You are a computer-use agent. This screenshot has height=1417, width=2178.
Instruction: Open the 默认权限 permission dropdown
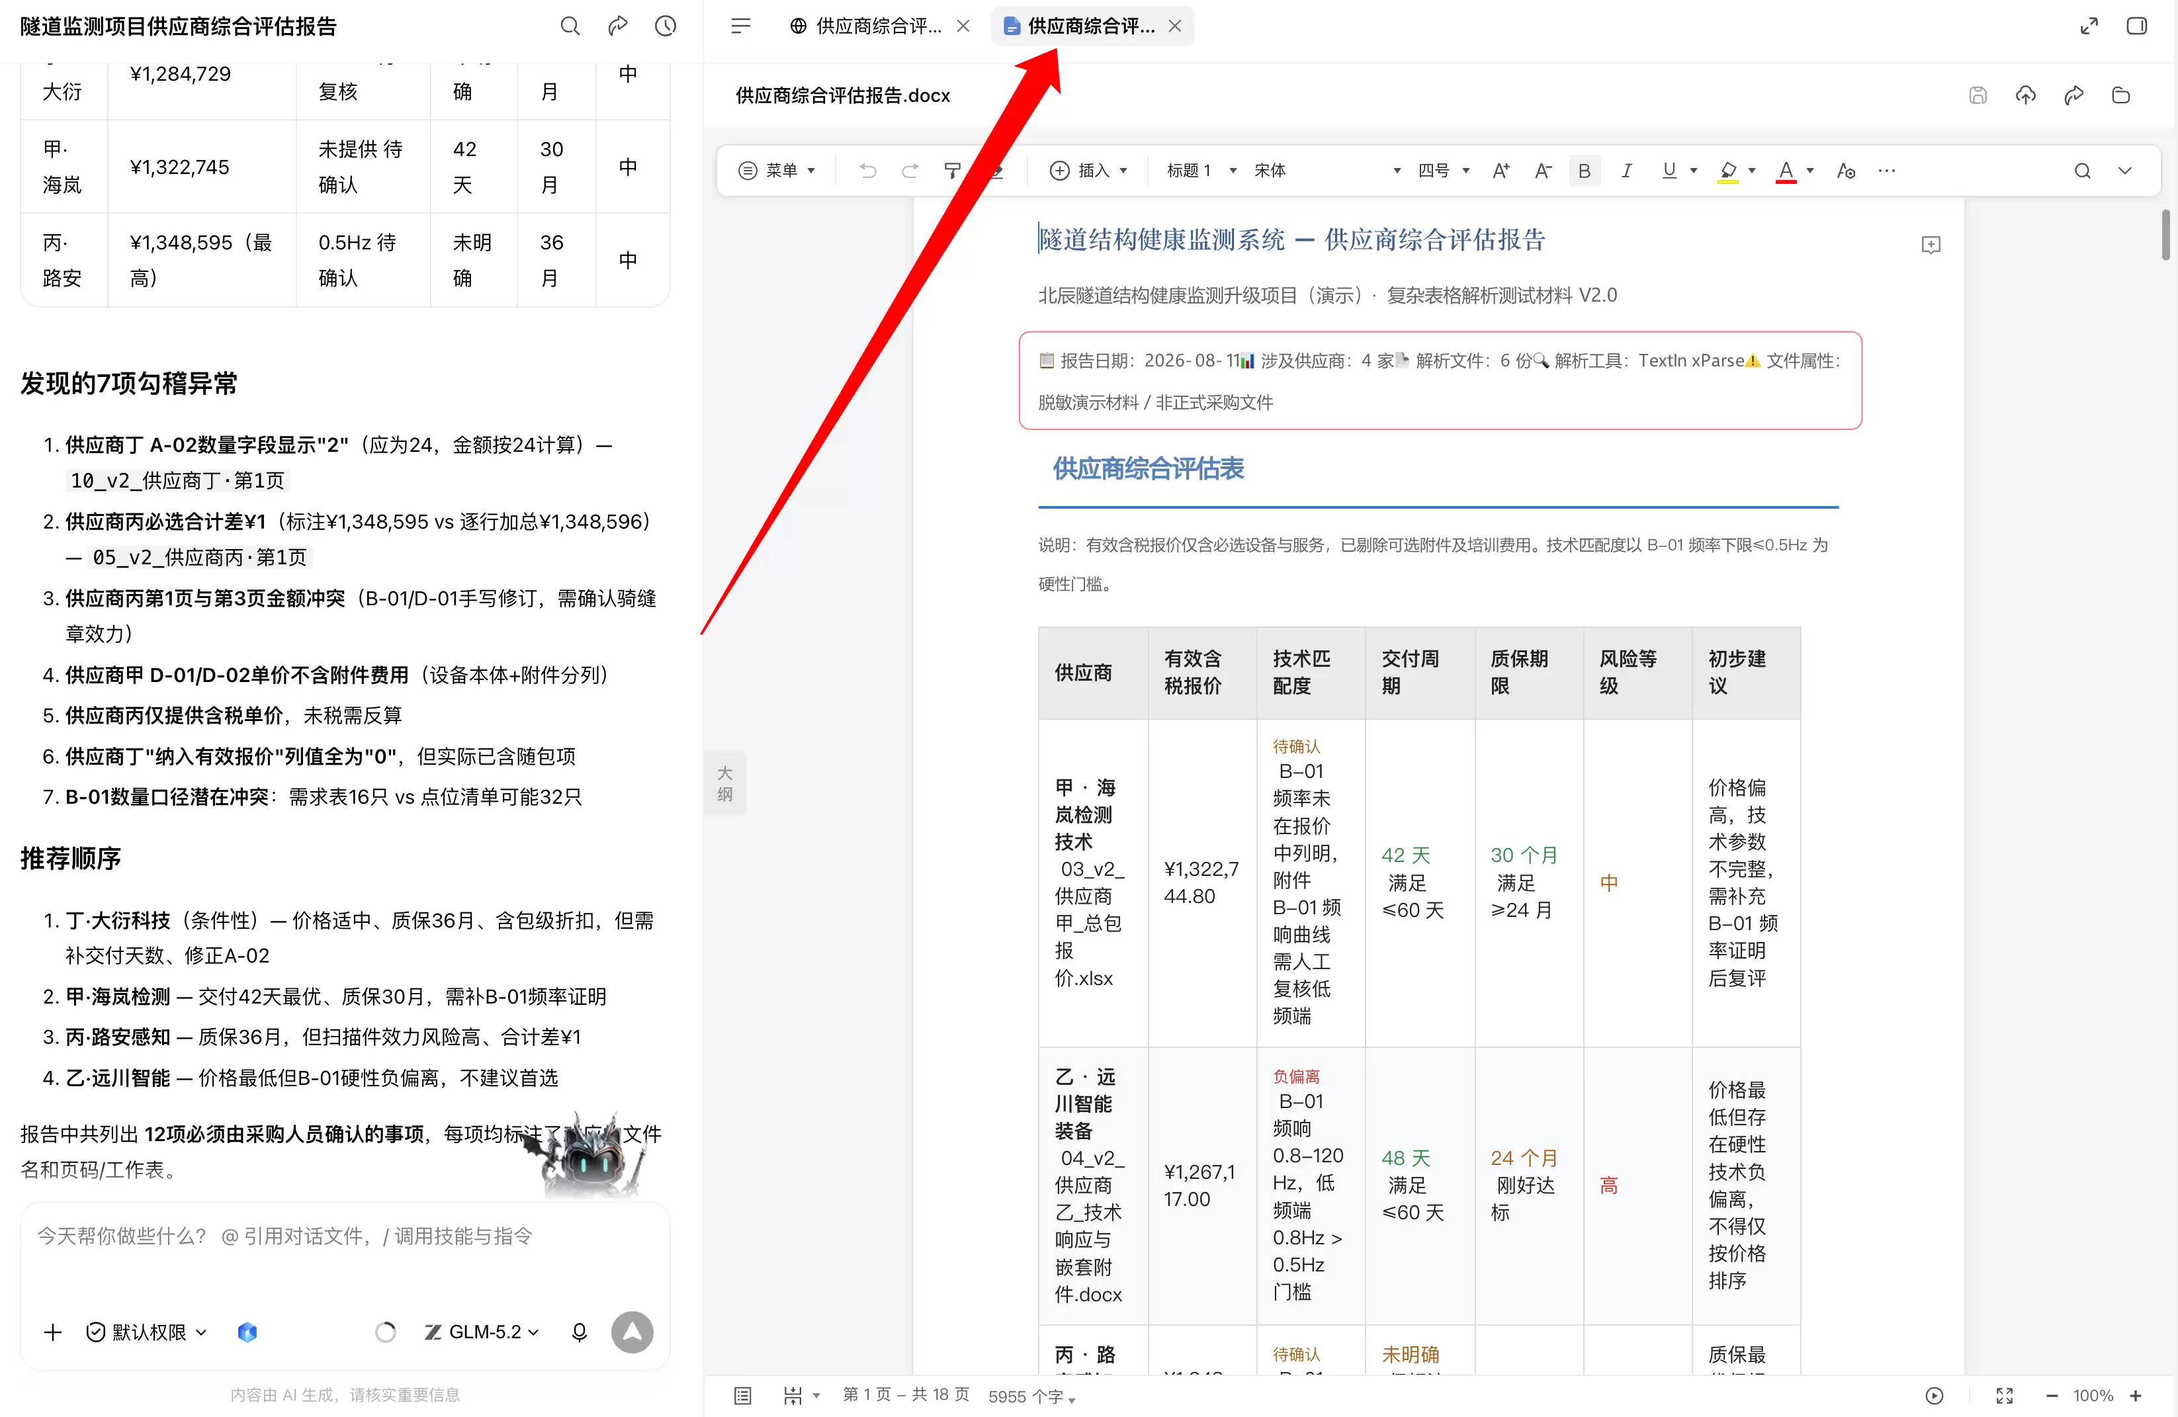[146, 1332]
